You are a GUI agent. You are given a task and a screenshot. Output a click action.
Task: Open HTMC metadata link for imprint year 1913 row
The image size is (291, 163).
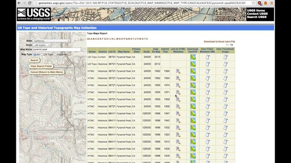click(x=178, y=142)
